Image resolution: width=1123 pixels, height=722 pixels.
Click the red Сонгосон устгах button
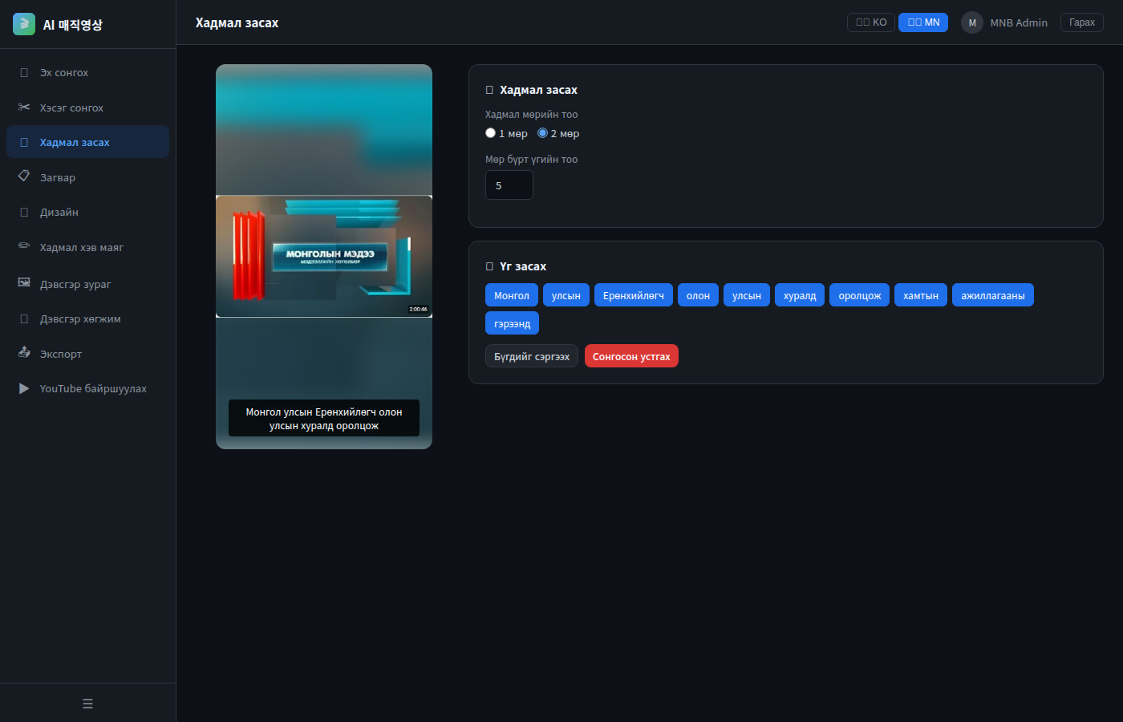point(631,356)
